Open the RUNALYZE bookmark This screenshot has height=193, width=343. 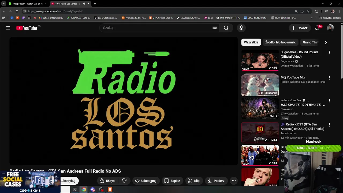click(79, 18)
